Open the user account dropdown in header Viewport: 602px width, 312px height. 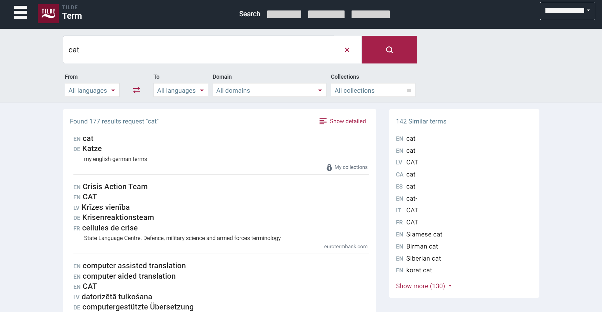567,11
